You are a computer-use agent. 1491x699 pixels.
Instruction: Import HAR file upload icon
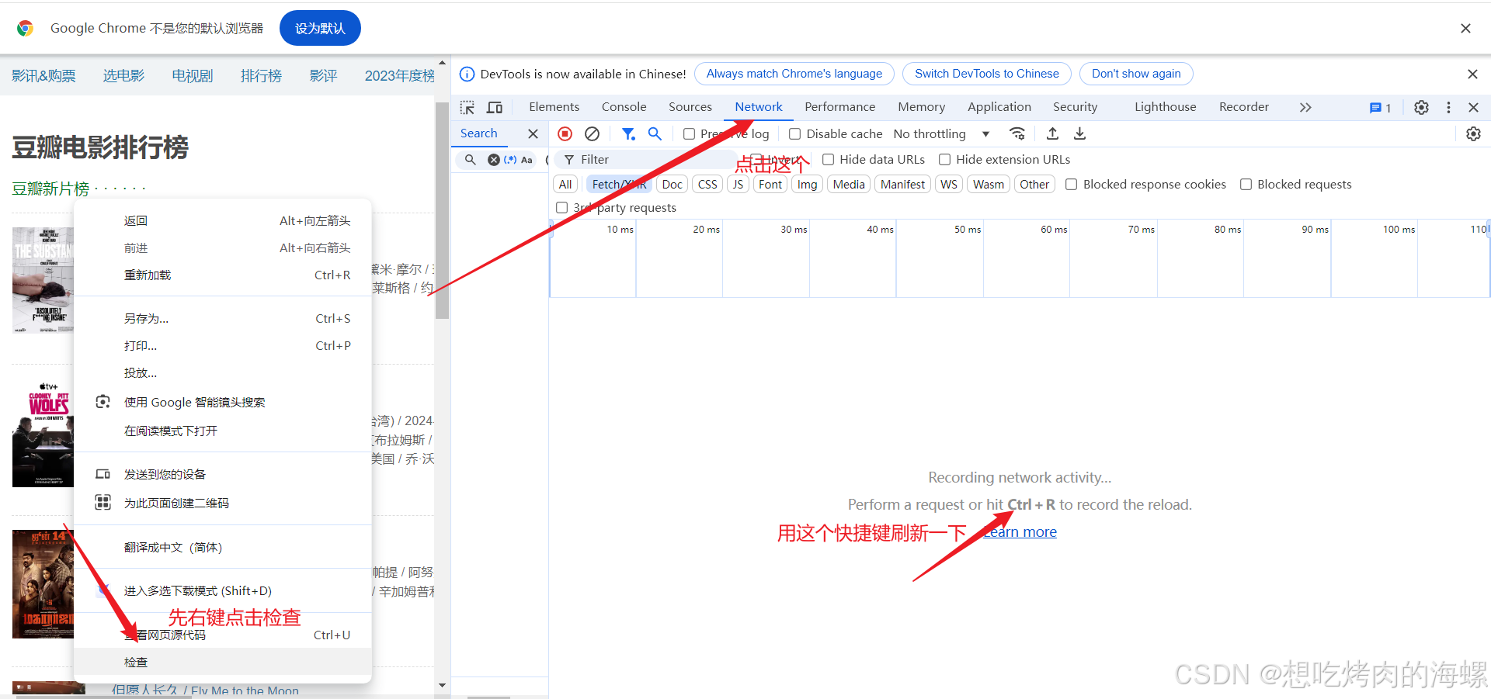(x=1052, y=133)
